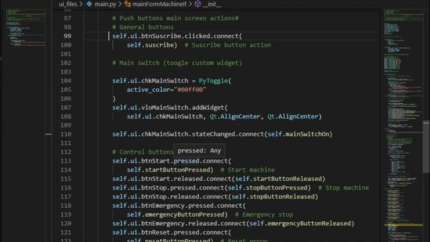Click the right minimap code overview

402,125
